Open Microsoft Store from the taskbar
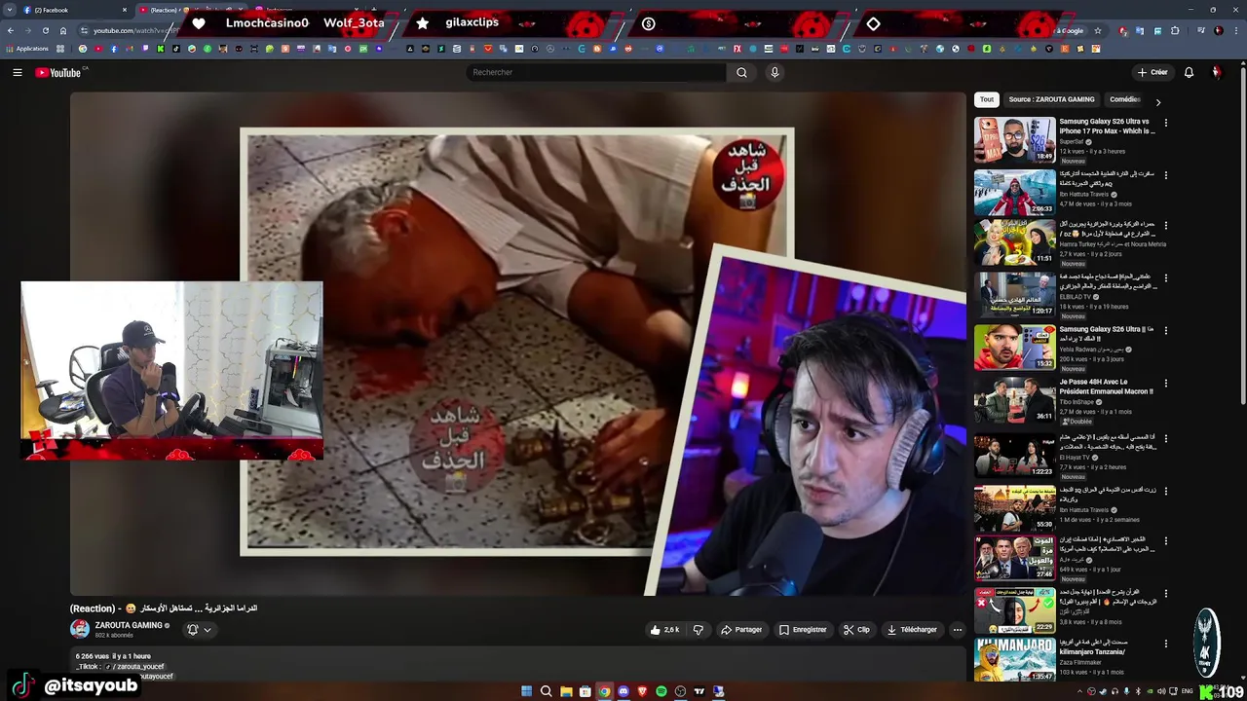This screenshot has width=1247, height=701. [585, 691]
